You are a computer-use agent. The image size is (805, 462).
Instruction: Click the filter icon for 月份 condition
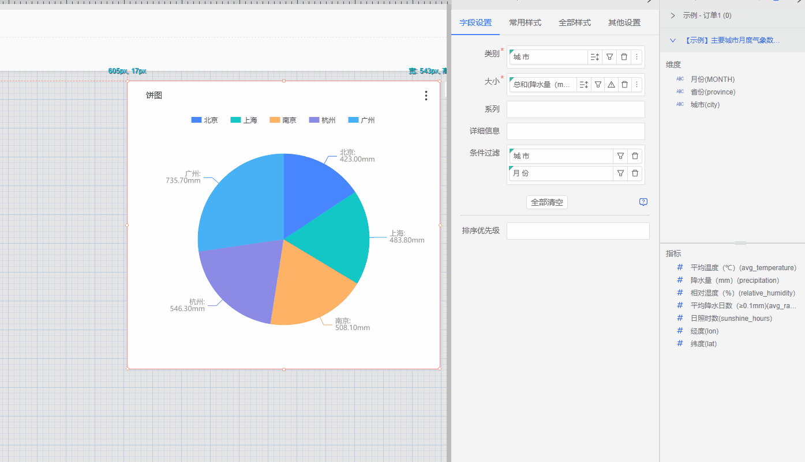point(620,173)
